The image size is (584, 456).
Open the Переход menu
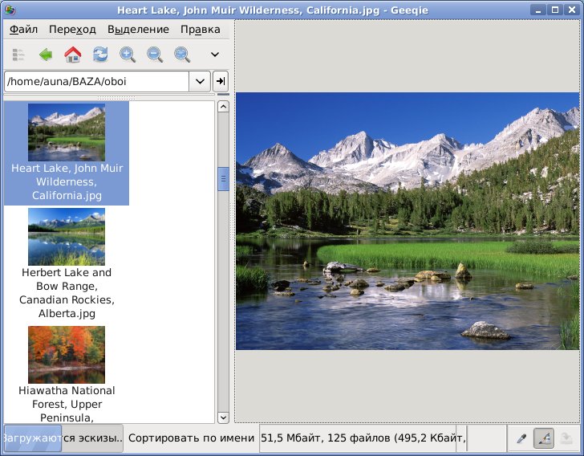72,30
